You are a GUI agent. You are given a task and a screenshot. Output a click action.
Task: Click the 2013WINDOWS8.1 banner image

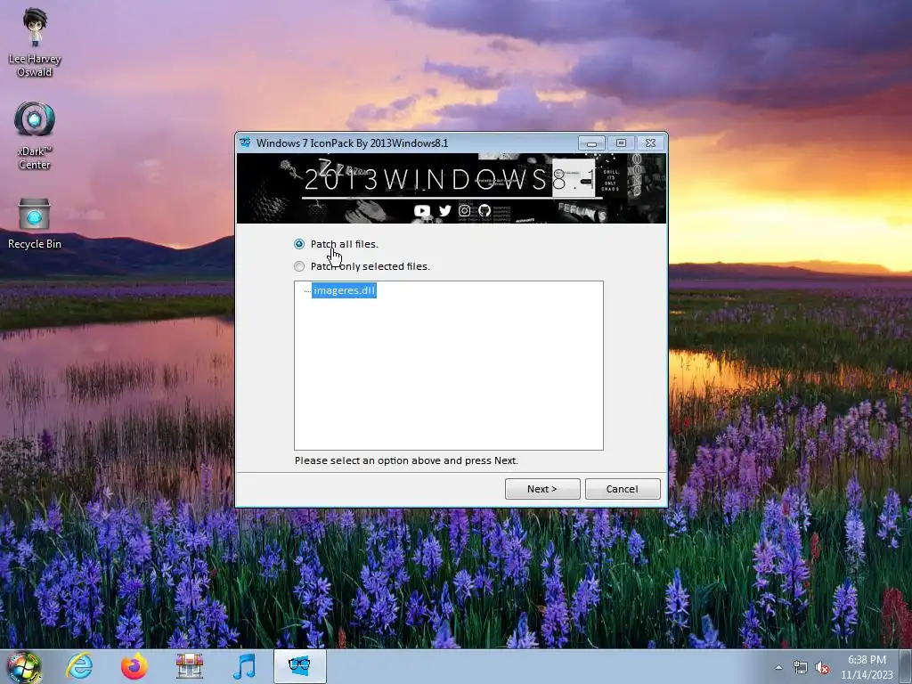pos(452,188)
